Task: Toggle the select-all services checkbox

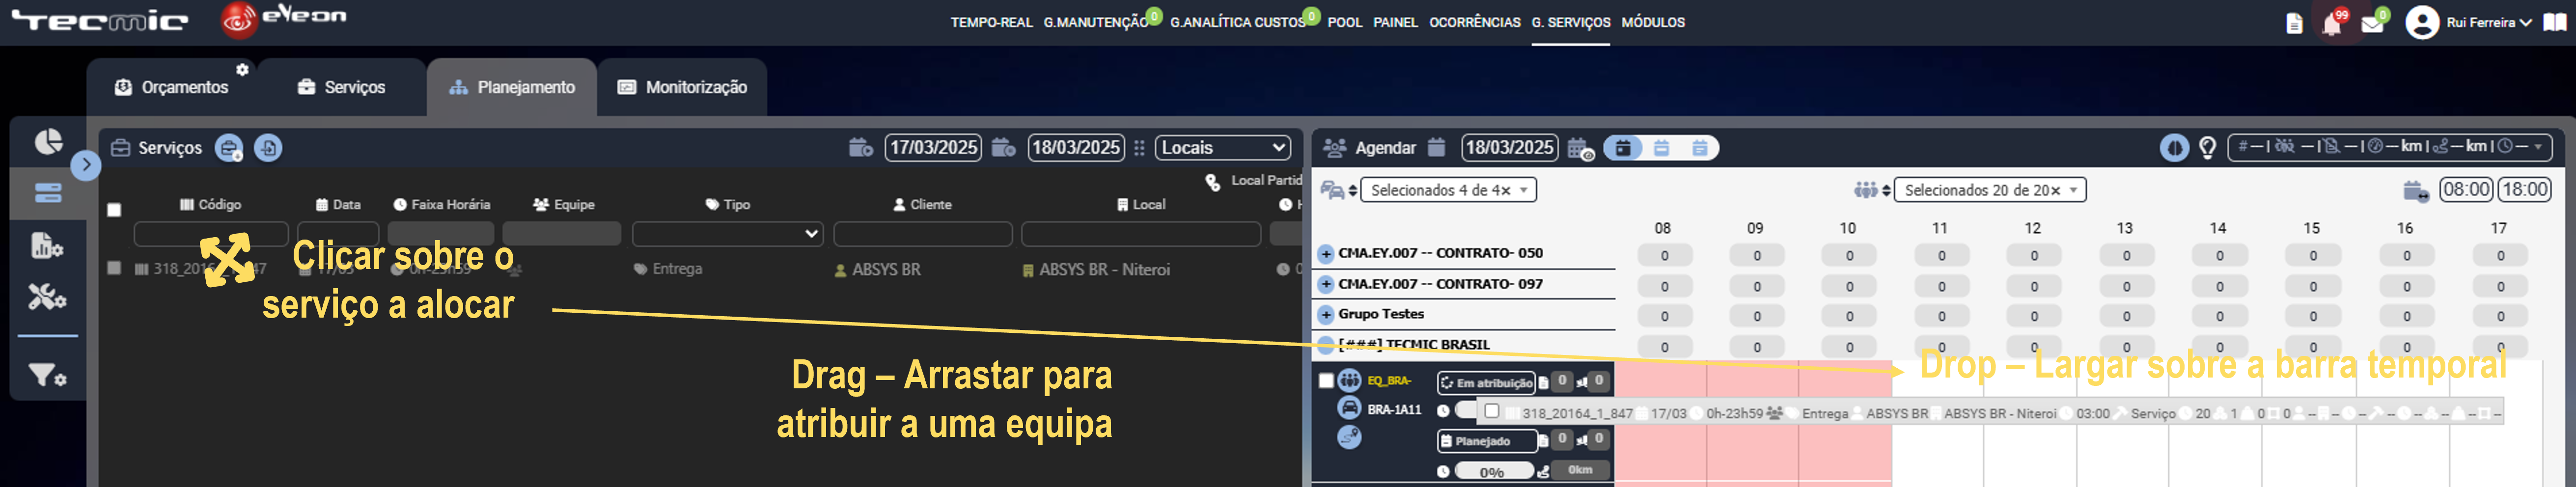Action: [114, 209]
